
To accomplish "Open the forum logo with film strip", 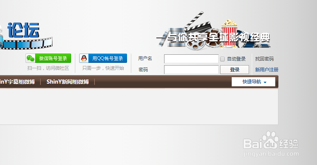I will click(26, 36).
